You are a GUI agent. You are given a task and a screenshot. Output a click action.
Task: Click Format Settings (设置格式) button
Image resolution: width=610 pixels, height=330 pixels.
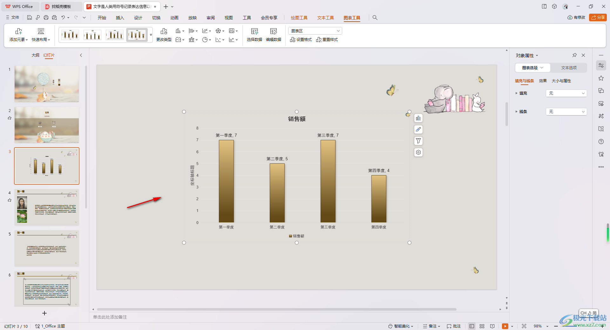(x=301, y=40)
